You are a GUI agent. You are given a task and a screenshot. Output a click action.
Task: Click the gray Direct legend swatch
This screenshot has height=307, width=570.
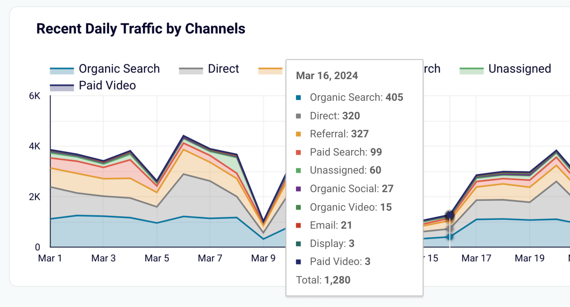[191, 69]
